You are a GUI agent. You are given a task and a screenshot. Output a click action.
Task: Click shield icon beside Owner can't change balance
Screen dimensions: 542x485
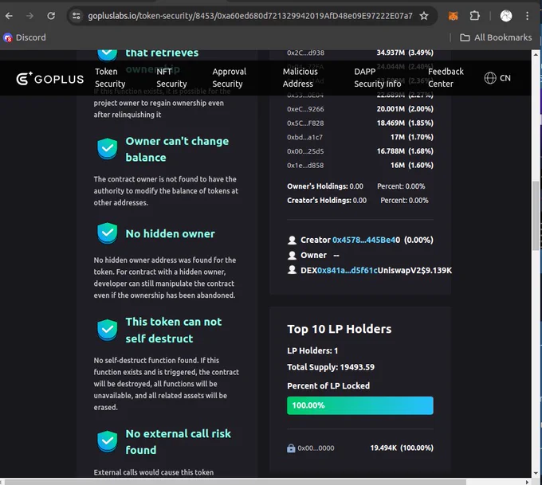[x=107, y=149]
